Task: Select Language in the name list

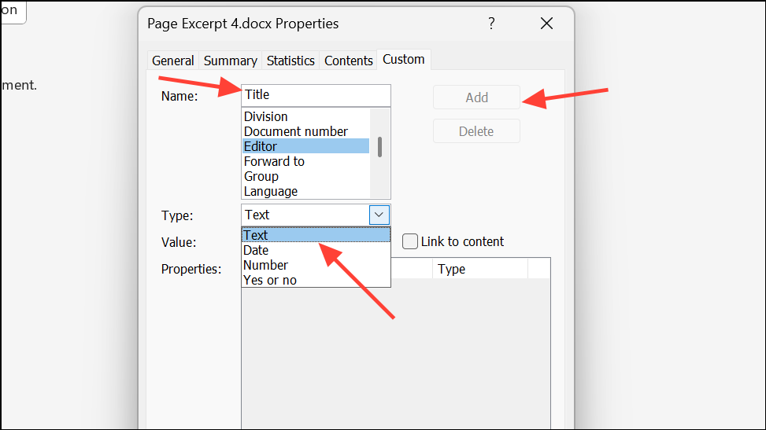Action: (x=271, y=191)
